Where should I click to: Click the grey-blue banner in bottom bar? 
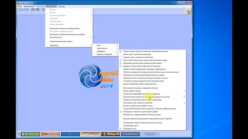(130, 134)
